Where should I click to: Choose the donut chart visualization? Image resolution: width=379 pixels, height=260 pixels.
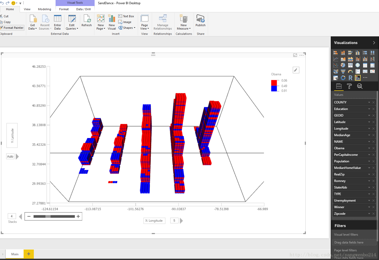coord(343,78)
